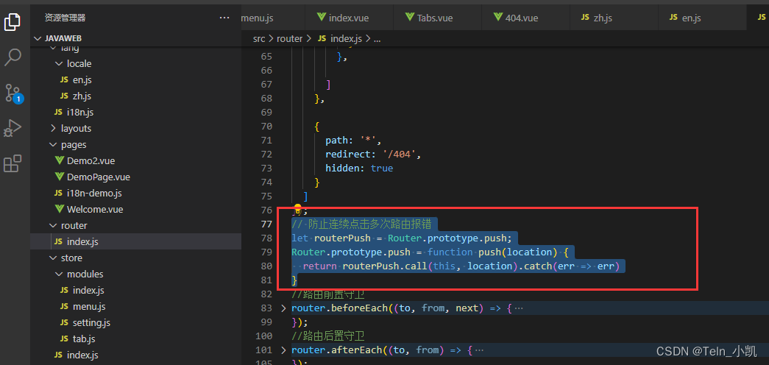
Task: Collapse the pages folder
Action: [53, 145]
